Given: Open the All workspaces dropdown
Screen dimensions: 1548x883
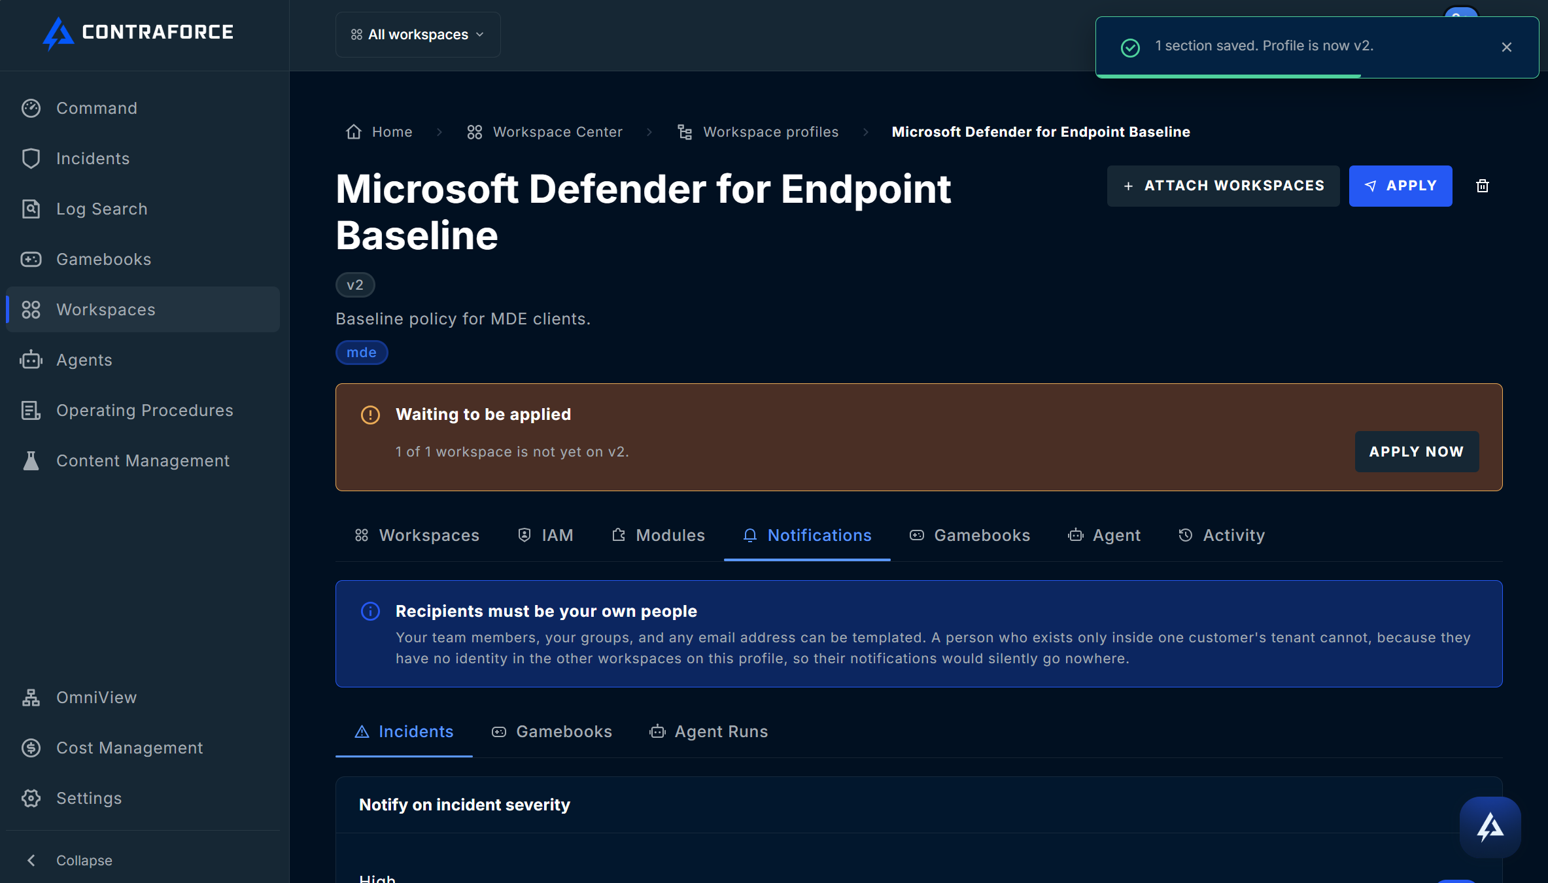Looking at the screenshot, I should click(x=418, y=35).
